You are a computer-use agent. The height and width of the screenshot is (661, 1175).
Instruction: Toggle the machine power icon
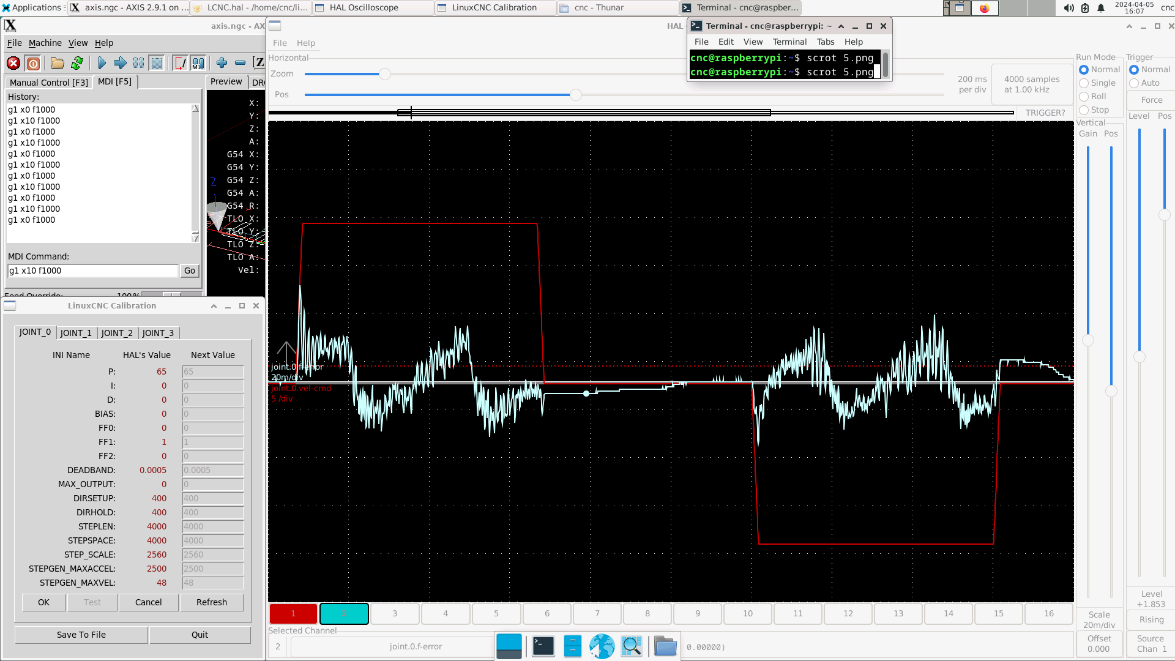tap(34, 63)
